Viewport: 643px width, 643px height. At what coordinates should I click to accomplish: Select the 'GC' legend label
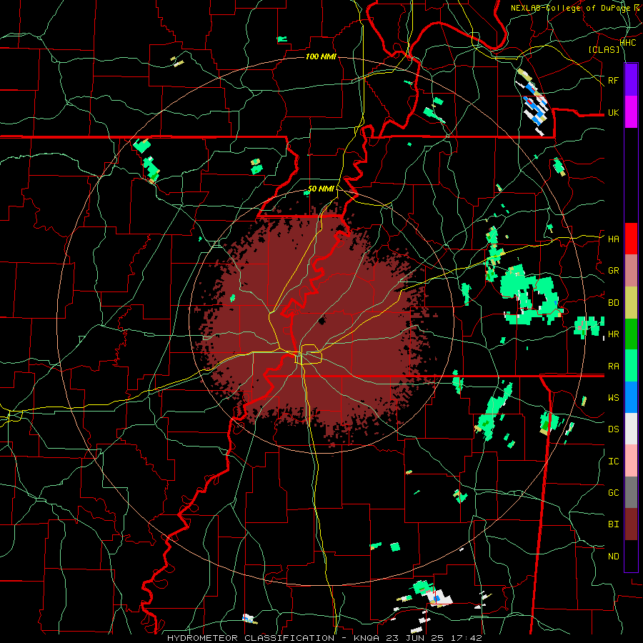point(613,493)
